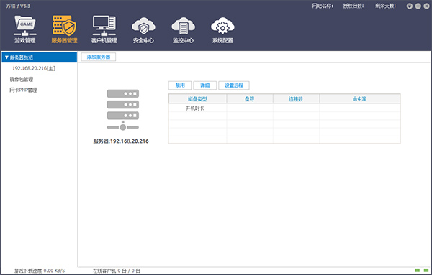Click the gray server rack icon
Image resolution: width=432 pixels, height=275 pixels.
tap(123, 110)
